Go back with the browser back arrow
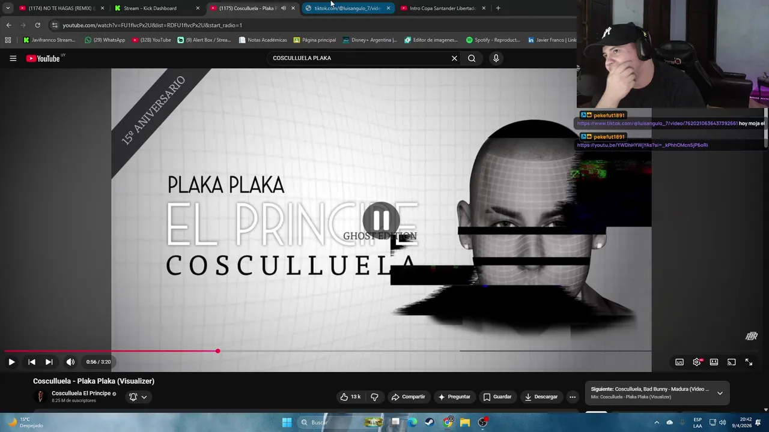This screenshot has width=769, height=432. (8, 25)
